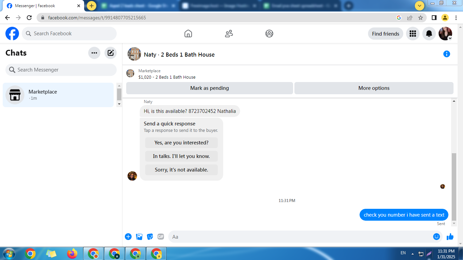This screenshot has width=463, height=260.
Task: Open the Chrome profile icon
Action: click(445, 18)
